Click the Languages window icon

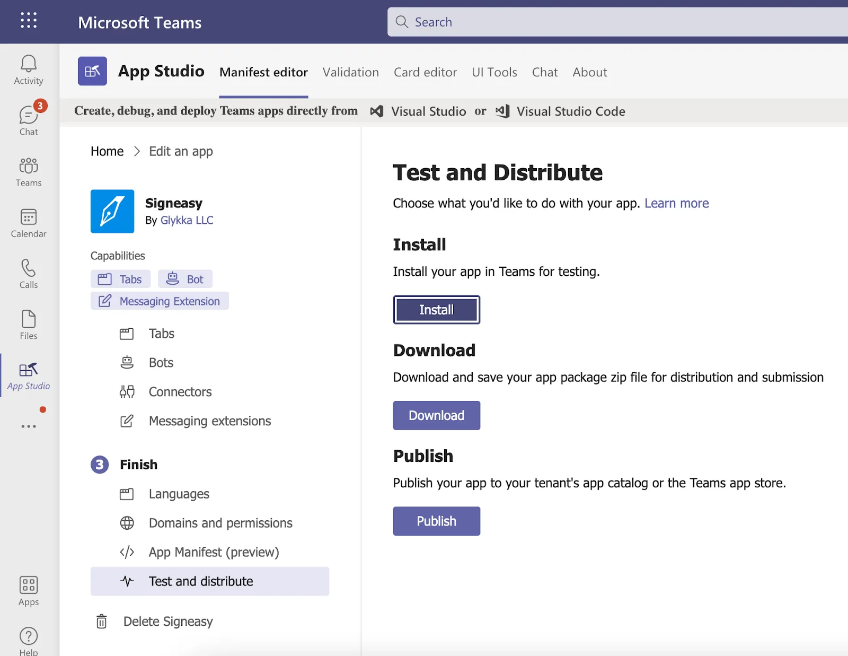(127, 494)
